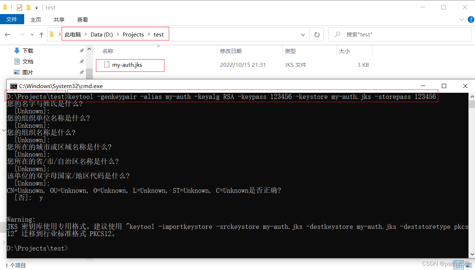The width and height of the screenshot is (475, 270).
Task: Click test breadcrumb in address bar
Action: (x=159, y=34)
